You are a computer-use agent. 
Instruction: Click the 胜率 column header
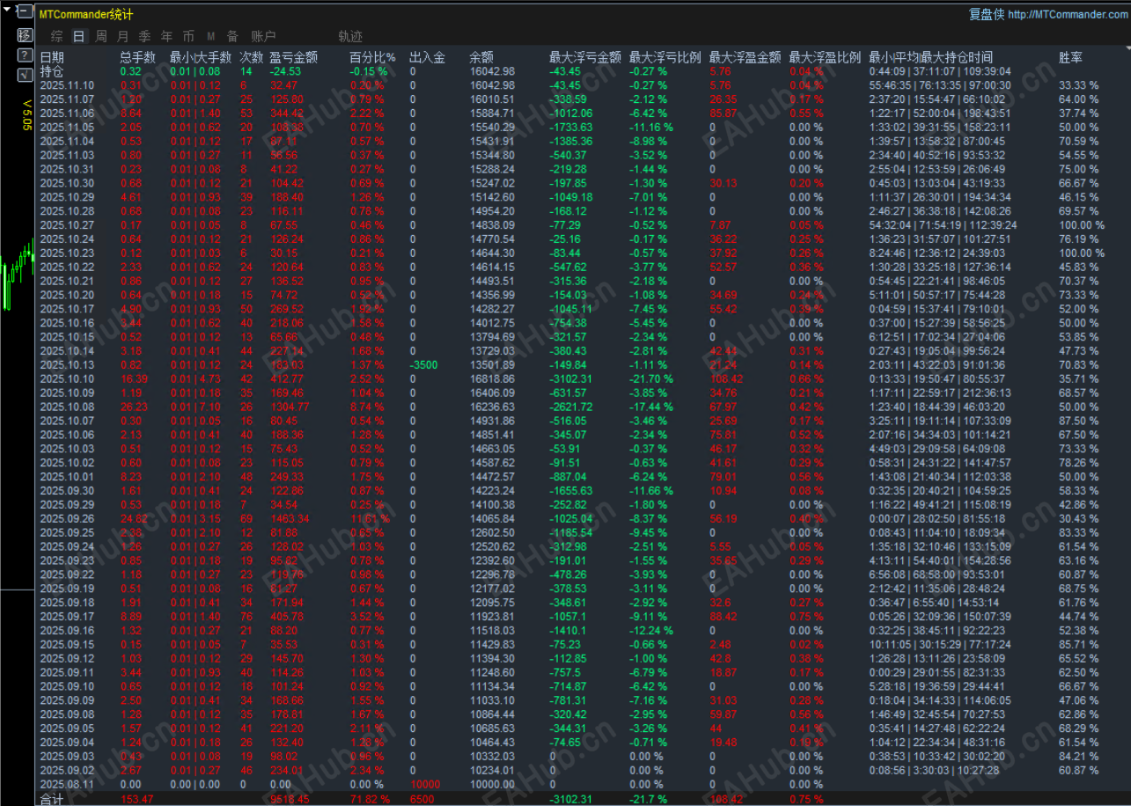[x=1071, y=57]
